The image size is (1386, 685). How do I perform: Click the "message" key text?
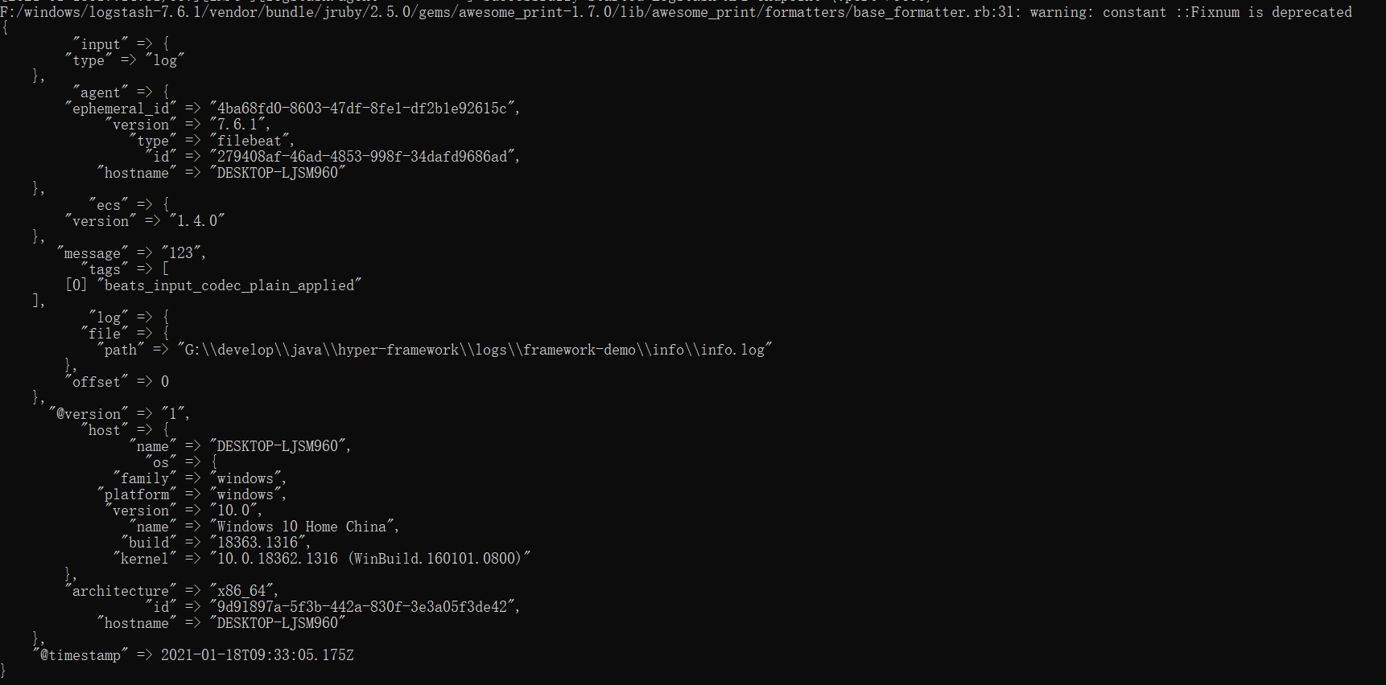93,253
